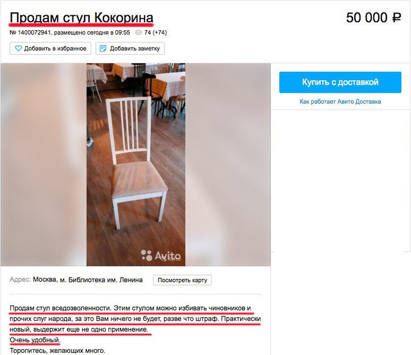Click the heart icon for favorites
The image size is (411, 355).
point(18,48)
